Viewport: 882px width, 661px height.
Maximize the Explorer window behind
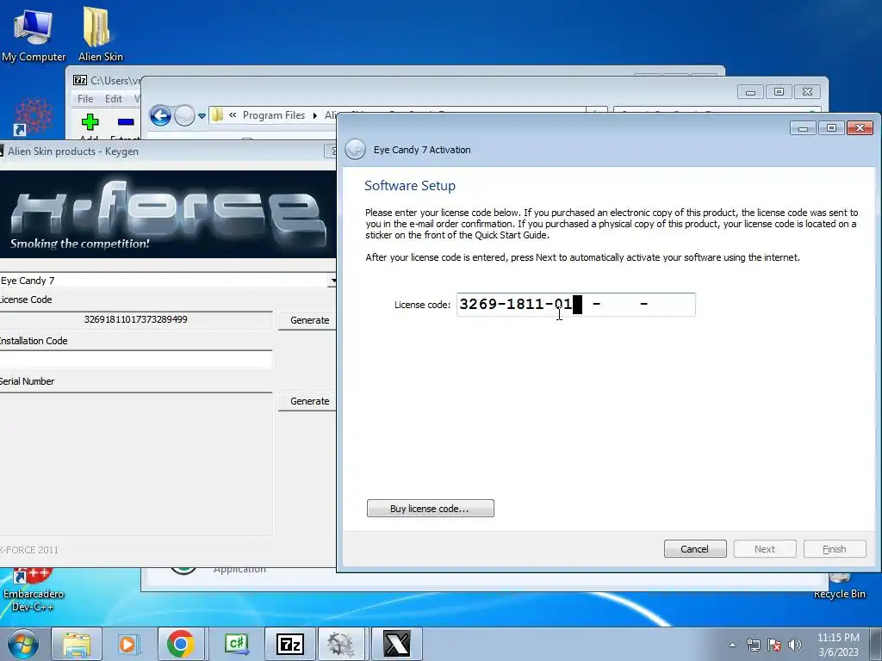pyautogui.click(x=779, y=91)
